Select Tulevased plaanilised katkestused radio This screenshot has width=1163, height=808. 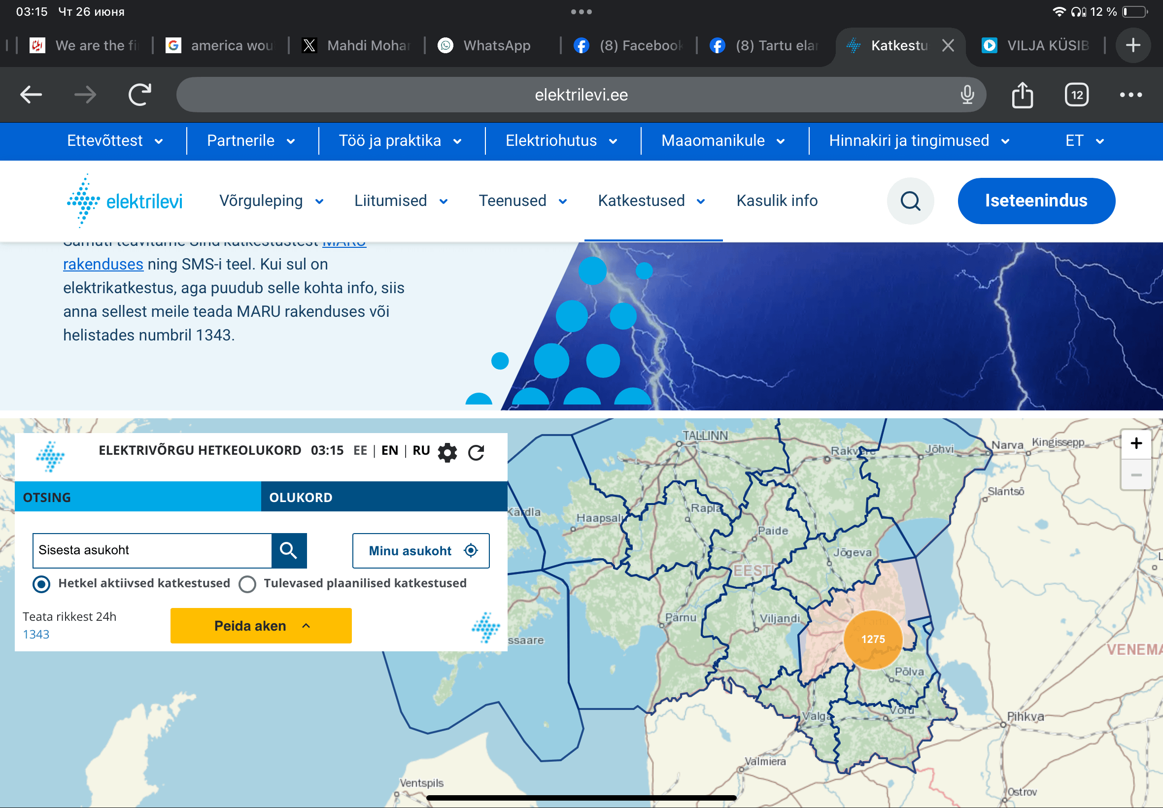(247, 584)
